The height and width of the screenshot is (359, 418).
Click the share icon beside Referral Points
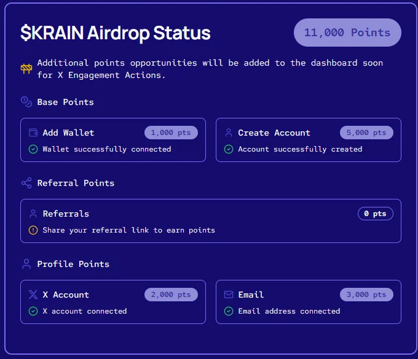click(26, 183)
